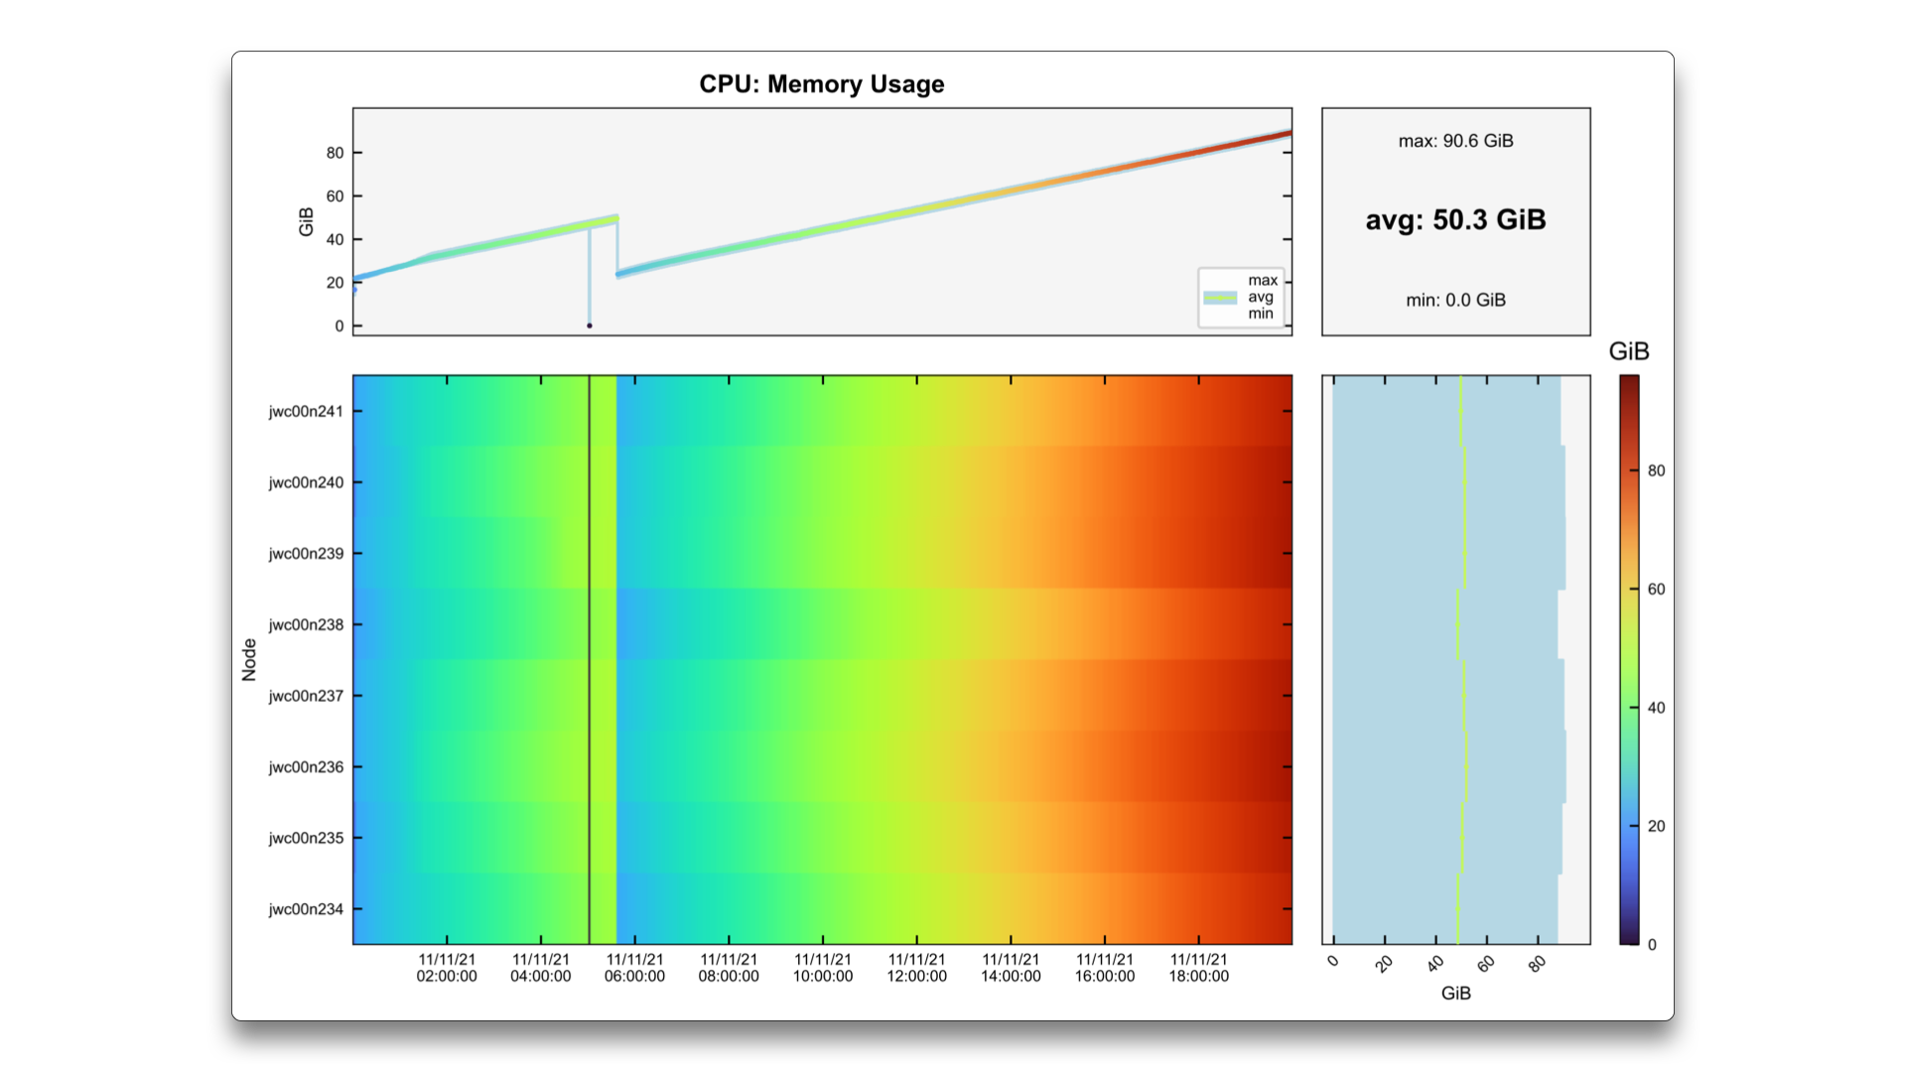
Task: Click the legend box with max avg min
Action: click(1241, 297)
